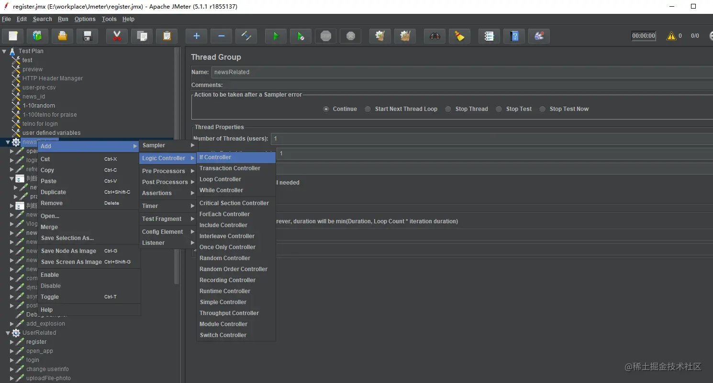This screenshot has height=383, width=713.
Task: Click the Number of Threads input field
Action: click(491, 139)
